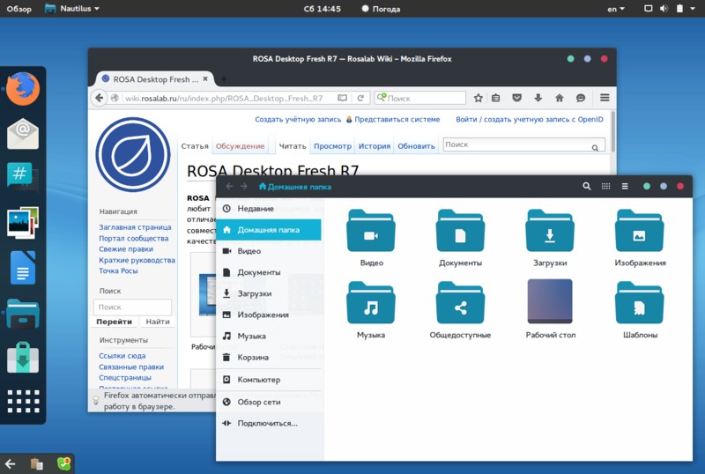The height and width of the screenshot is (474, 705).
Task: Click Firefox back navigation arrow
Action: coord(100,98)
